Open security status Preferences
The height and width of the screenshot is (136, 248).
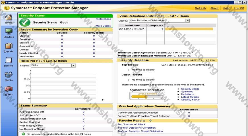(103, 19)
